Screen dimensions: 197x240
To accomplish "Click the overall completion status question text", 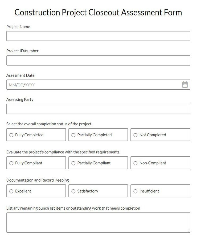I will point(49,124).
